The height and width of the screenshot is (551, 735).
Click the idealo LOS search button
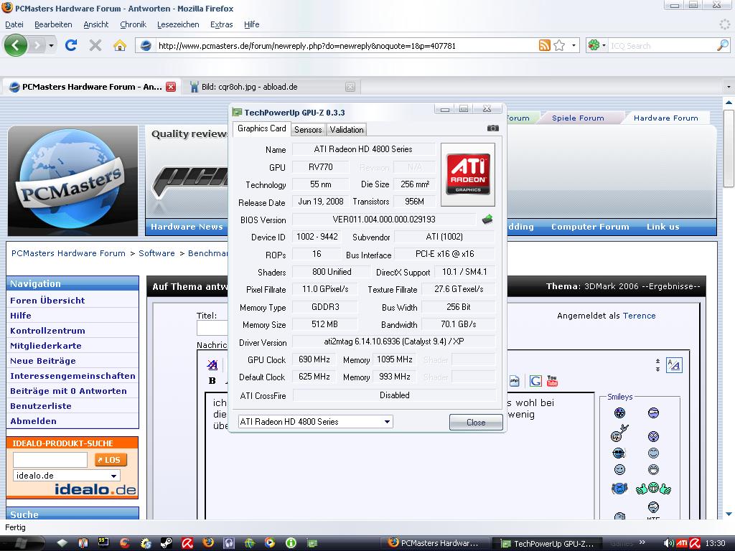point(111,460)
